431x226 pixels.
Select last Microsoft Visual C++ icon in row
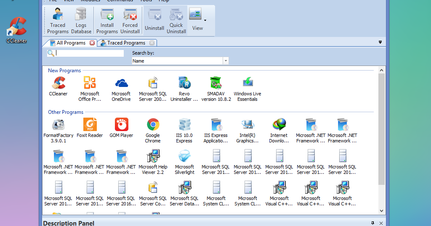click(342, 194)
